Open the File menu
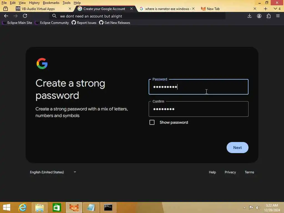This screenshot has width=284, height=213. pyautogui.click(x=4, y=3)
